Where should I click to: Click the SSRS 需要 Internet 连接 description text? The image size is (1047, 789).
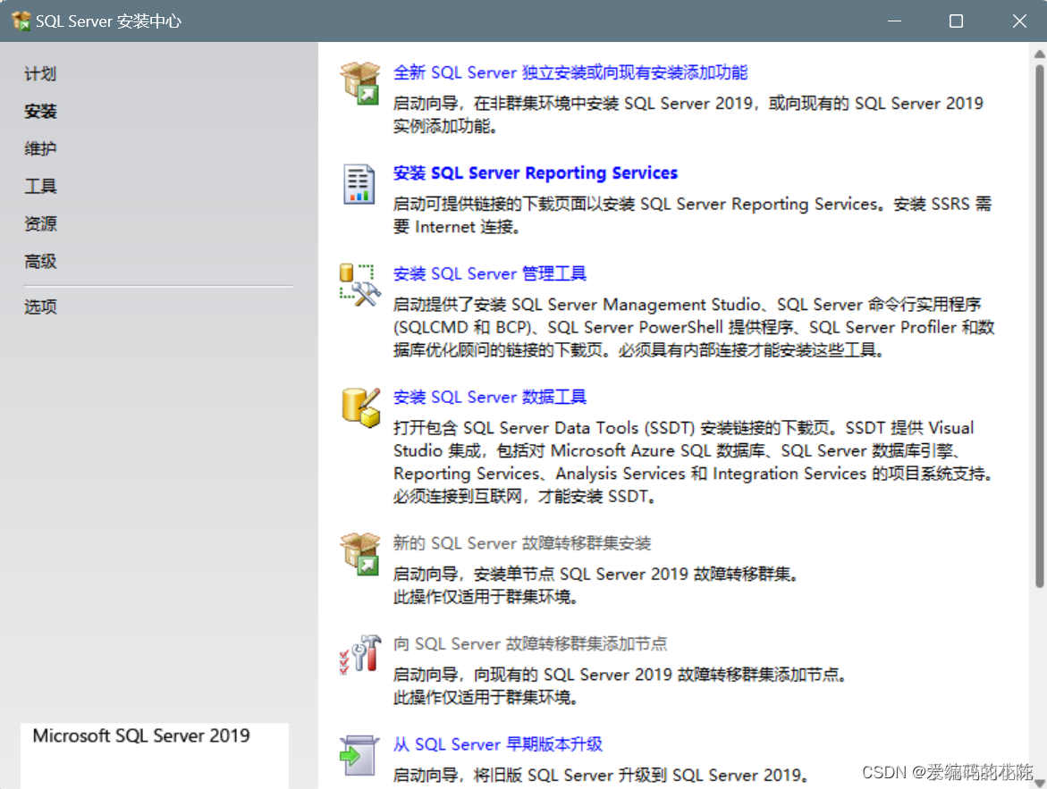tap(692, 215)
